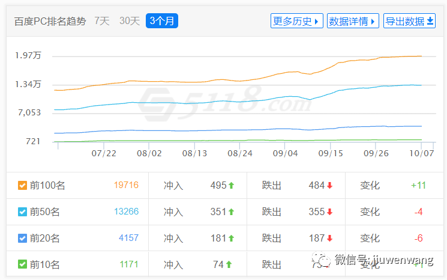Image resolution: width=447 pixels, height=280 pixels.
Task: Click the 前10名 label
Action: [x=45, y=264]
